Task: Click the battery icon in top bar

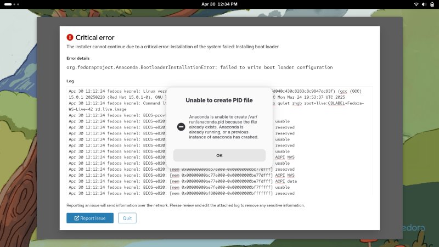Action: [x=432, y=4]
